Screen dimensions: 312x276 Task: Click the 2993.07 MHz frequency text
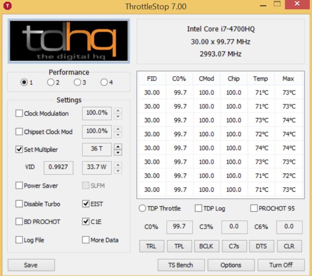221,54
